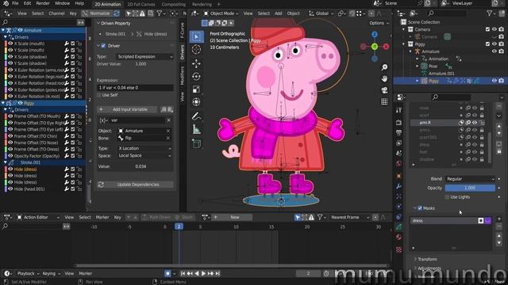Click the dress mask entry in list
Screen dimensions: 508x285
click(x=444, y=221)
